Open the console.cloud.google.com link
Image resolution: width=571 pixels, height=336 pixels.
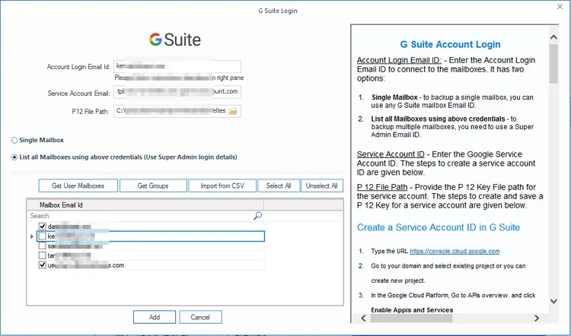coord(455,252)
